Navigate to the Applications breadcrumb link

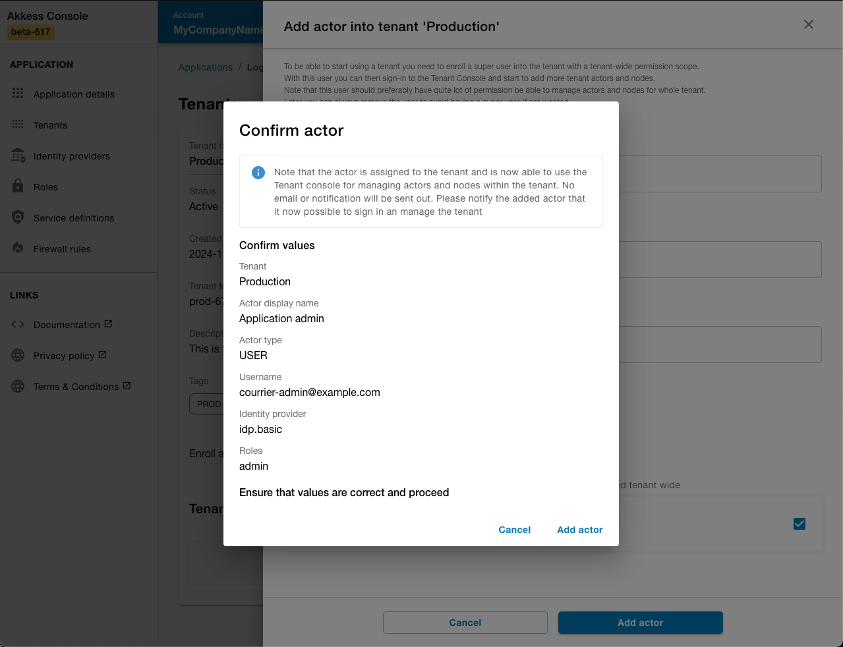(205, 67)
